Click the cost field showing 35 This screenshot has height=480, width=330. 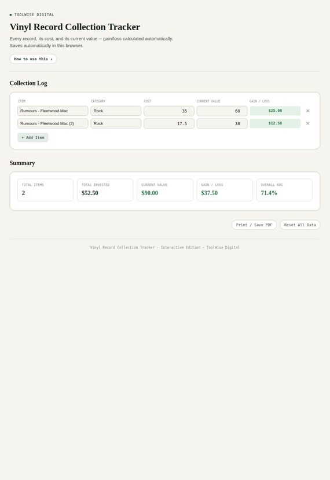pos(169,111)
